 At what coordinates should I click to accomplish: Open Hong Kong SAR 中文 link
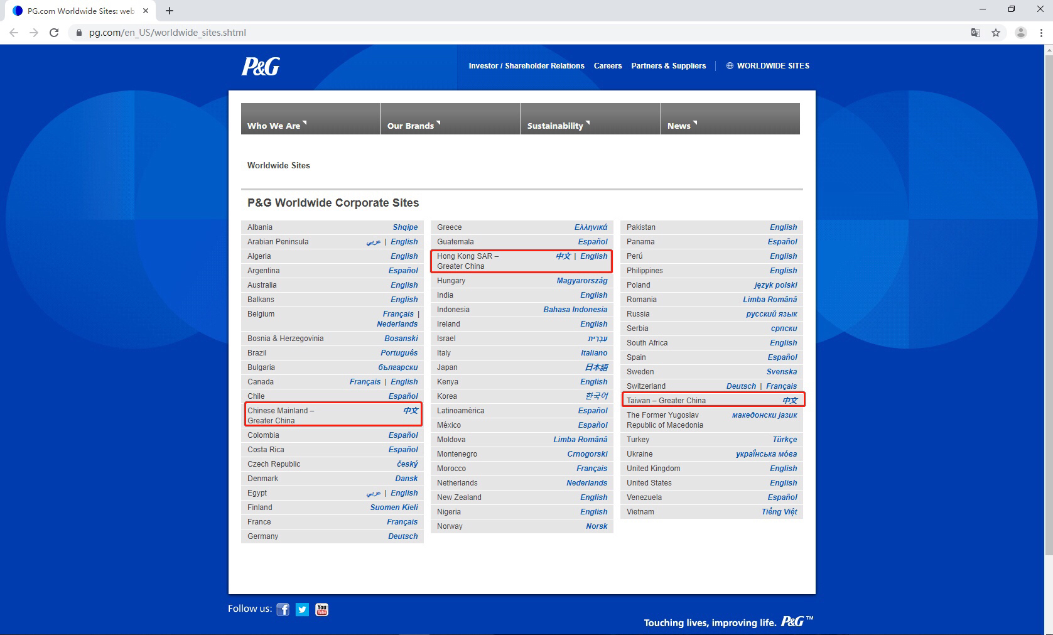pyautogui.click(x=563, y=256)
